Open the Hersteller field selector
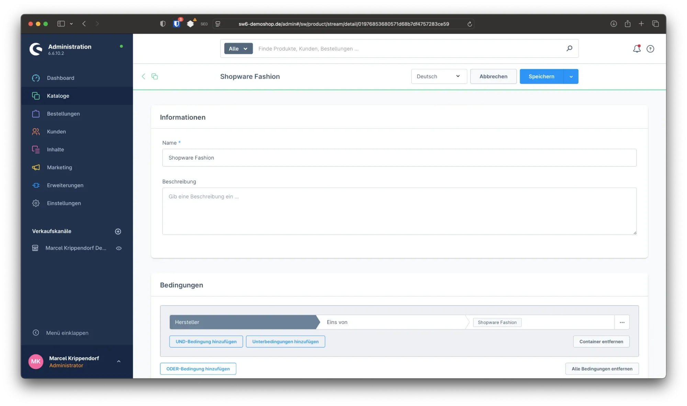 [243, 322]
